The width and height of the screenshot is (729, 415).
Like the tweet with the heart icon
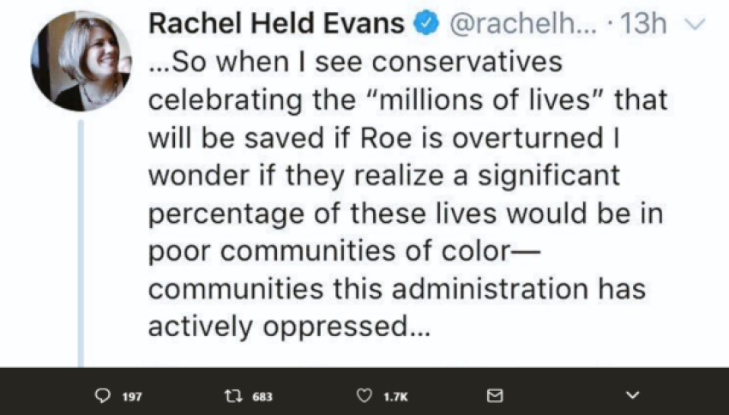(365, 396)
